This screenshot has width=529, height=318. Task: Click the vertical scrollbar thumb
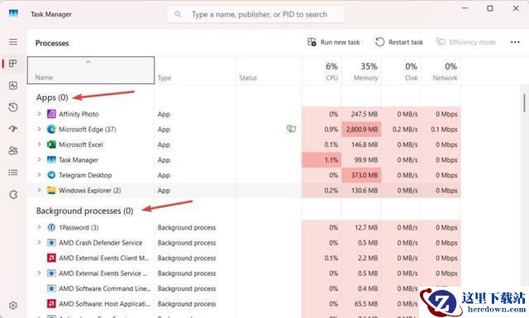click(524, 103)
